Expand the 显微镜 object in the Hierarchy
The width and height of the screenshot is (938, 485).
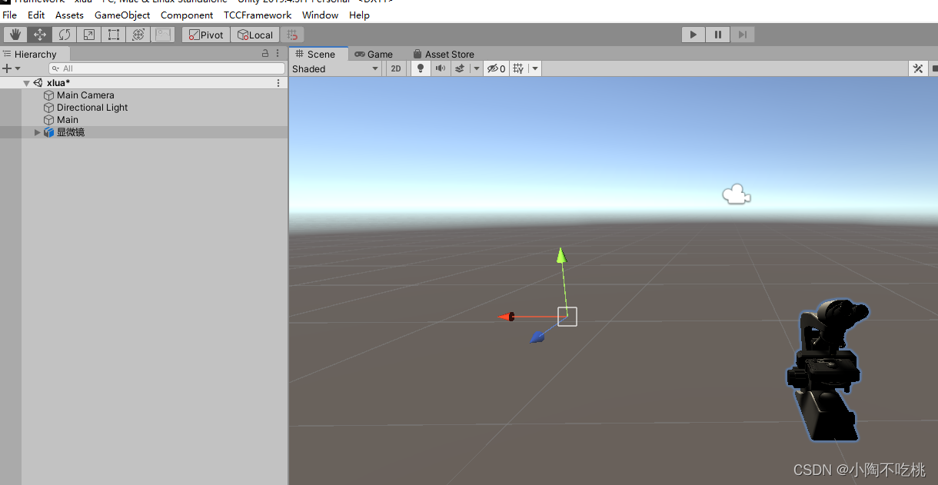(x=36, y=131)
